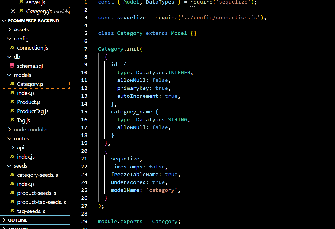The height and width of the screenshot is (229, 335).
Task: Click 'Category' class name on line 5
Action: pos(130,33)
